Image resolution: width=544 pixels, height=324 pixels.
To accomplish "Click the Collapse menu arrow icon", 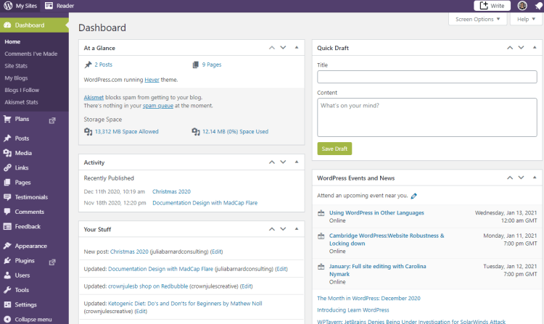I will 7,319.
